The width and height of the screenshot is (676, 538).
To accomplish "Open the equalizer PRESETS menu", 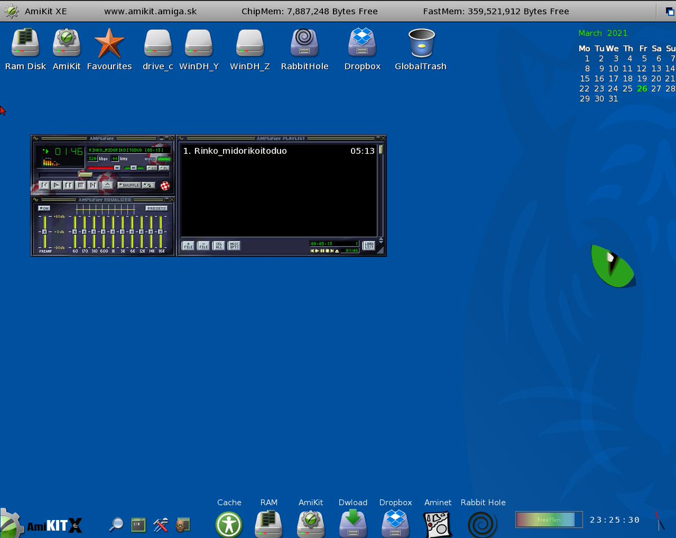I will [156, 208].
